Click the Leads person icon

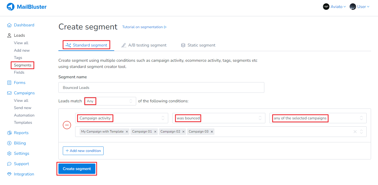(x=9, y=35)
